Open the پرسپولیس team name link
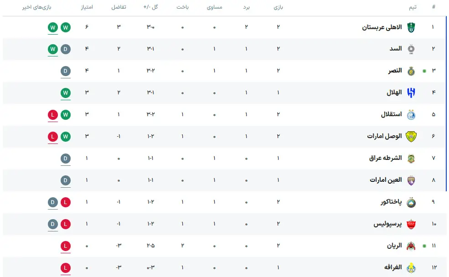This screenshot has height=277, width=449. [387, 224]
